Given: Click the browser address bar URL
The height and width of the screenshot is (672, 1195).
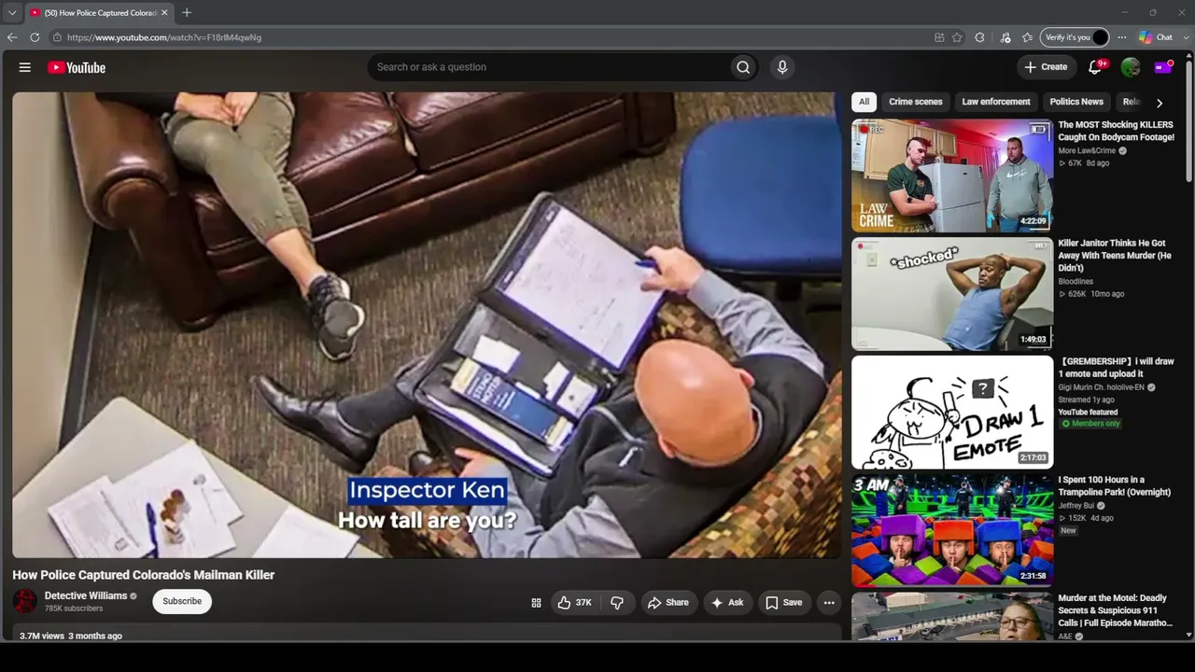Looking at the screenshot, I should tap(164, 37).
